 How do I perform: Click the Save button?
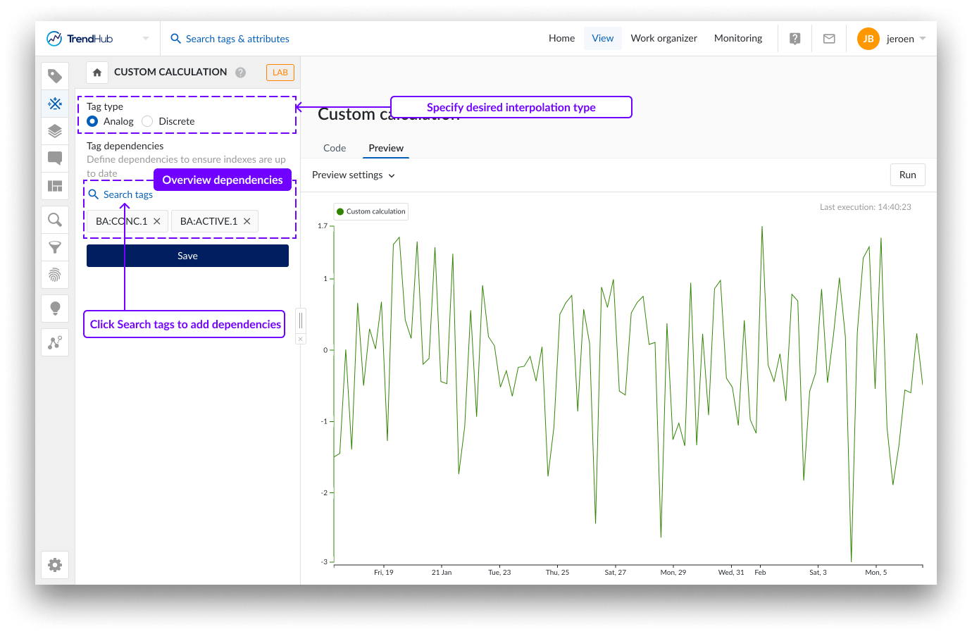tap(187, 255)
